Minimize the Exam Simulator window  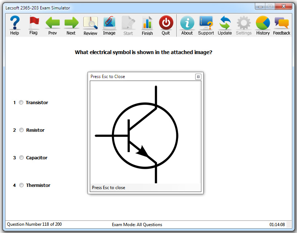pos(260,7)
